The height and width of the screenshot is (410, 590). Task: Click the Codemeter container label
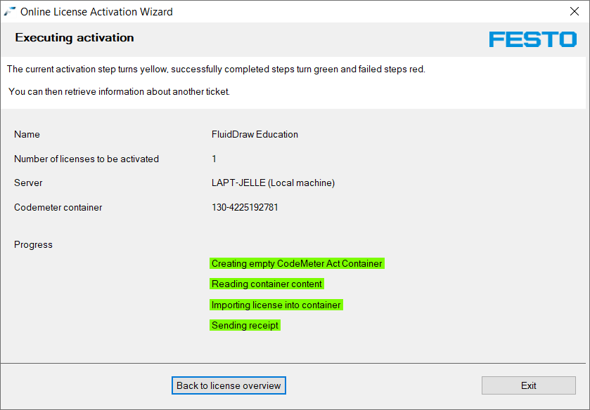tap(58, 207)
